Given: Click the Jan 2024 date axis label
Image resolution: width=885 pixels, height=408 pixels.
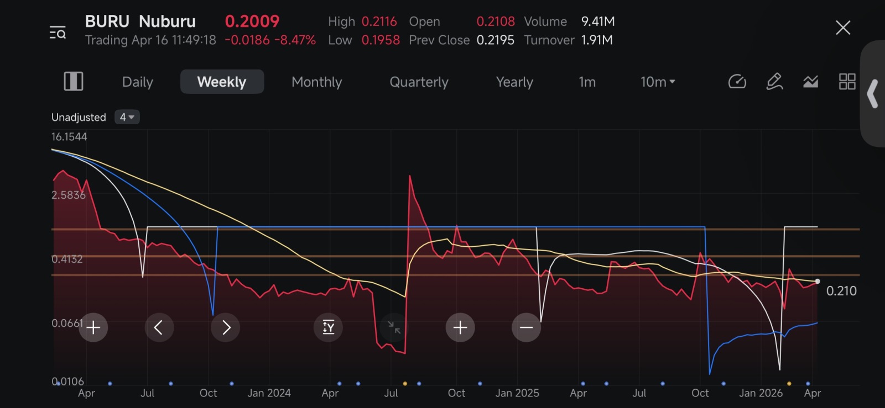Looking at the screenshot, I should (x=269, y=393).
